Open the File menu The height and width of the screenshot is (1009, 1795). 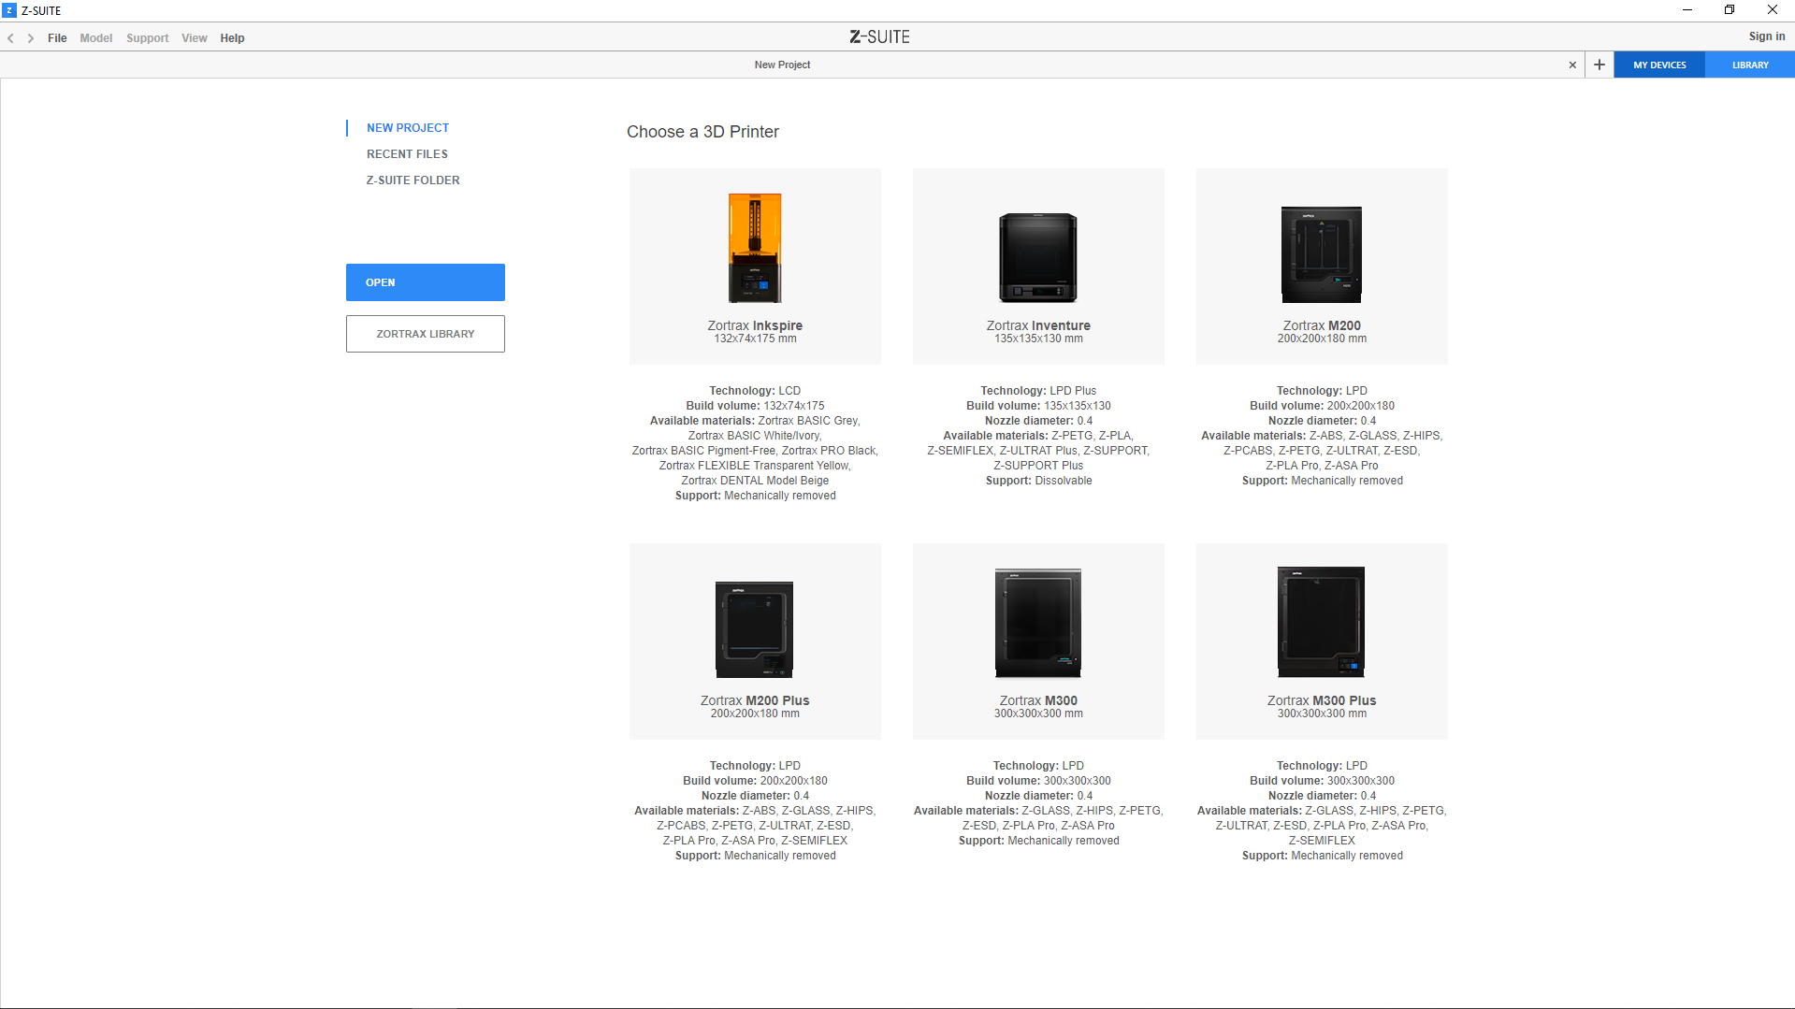[x=57, y=38]
